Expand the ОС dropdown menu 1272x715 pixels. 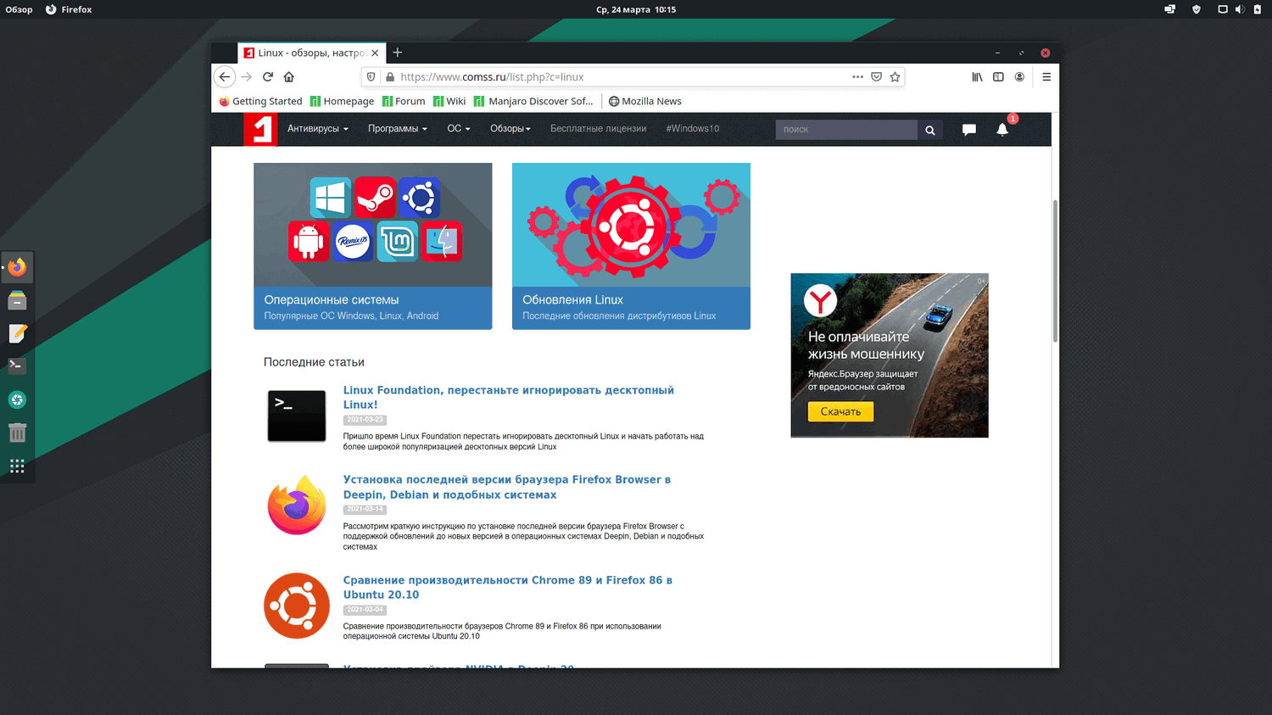tap(459, 129)
